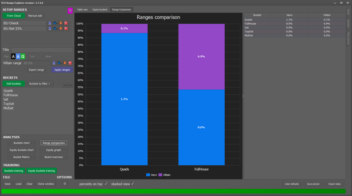Image resolution: width=352 pixels, height=196 pixels.
Task: Click the Turn button
Action: [x=32, y=56]
